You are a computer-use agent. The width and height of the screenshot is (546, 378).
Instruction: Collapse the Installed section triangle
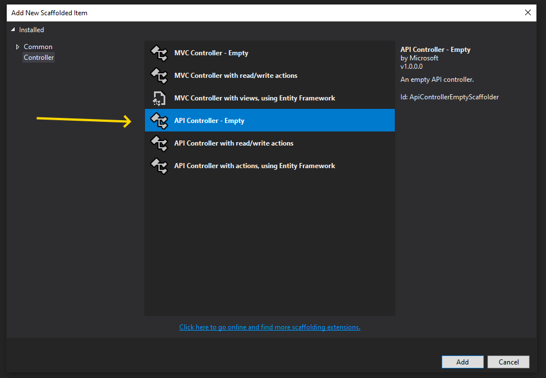click(x=14, y=30)
